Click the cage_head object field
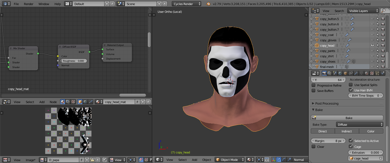The width and height of the screenshot is (390, 163). [x=364, y=158]
